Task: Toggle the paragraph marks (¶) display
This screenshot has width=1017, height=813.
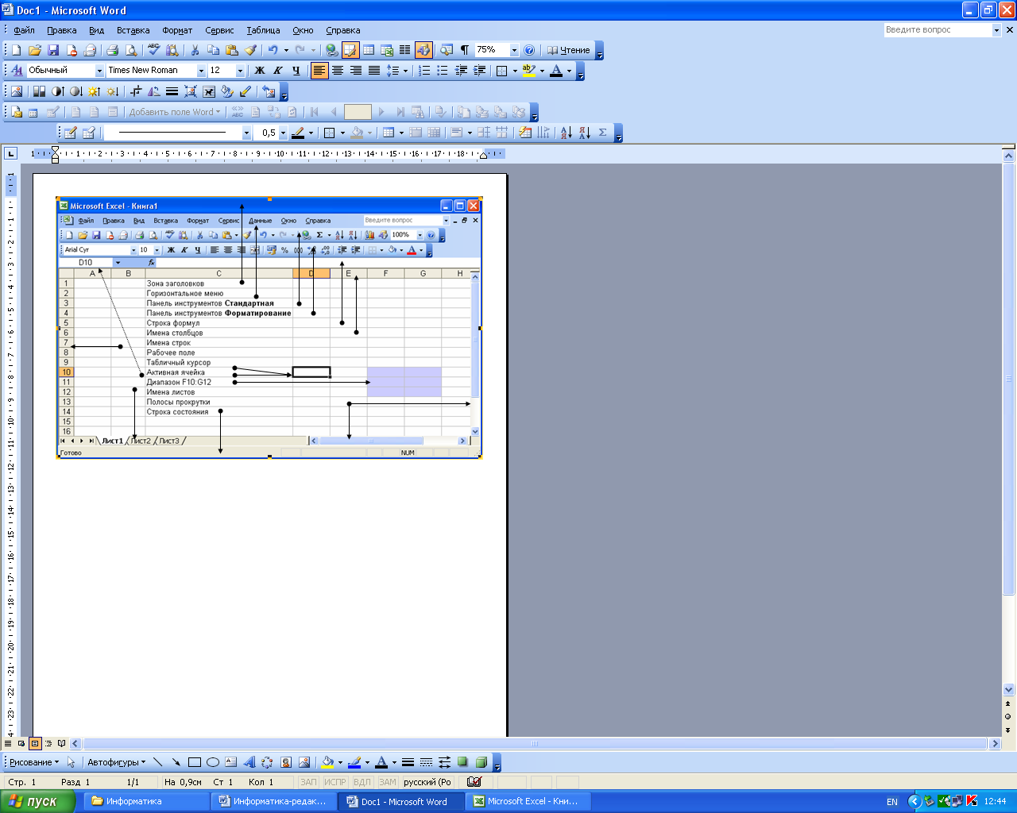Action: (465, 50)
